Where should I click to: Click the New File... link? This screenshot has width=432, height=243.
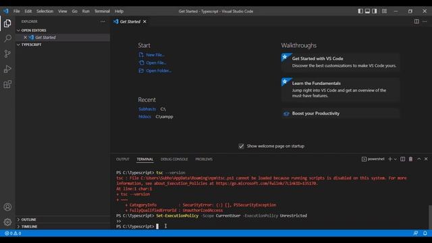(155, 55)
